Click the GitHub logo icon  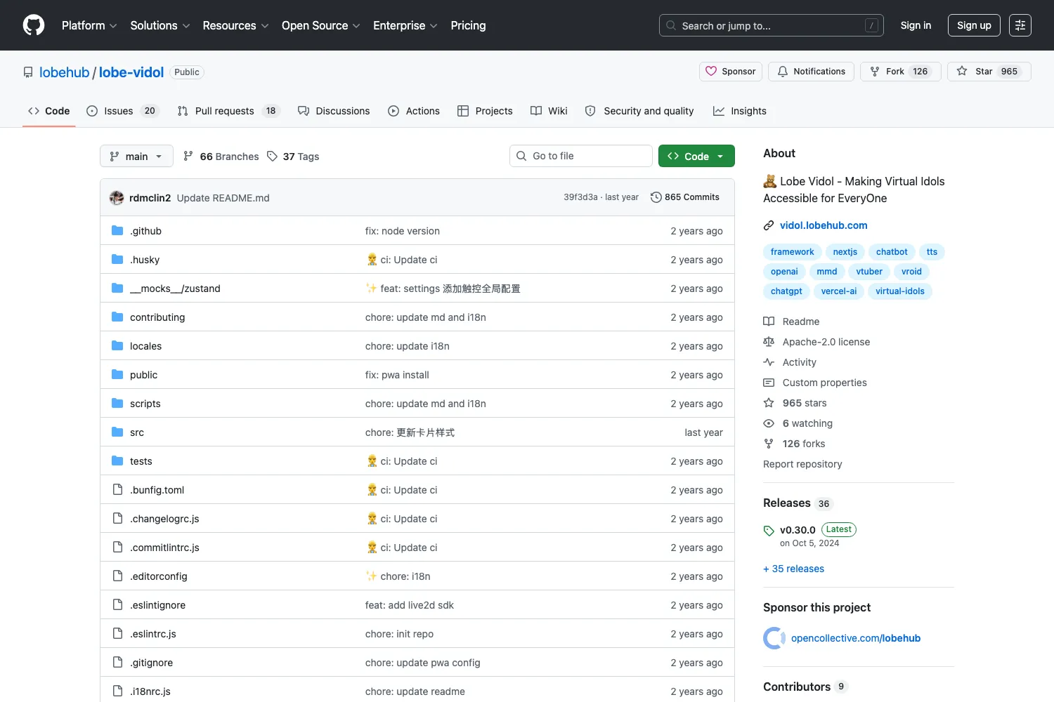pos(34,25)
